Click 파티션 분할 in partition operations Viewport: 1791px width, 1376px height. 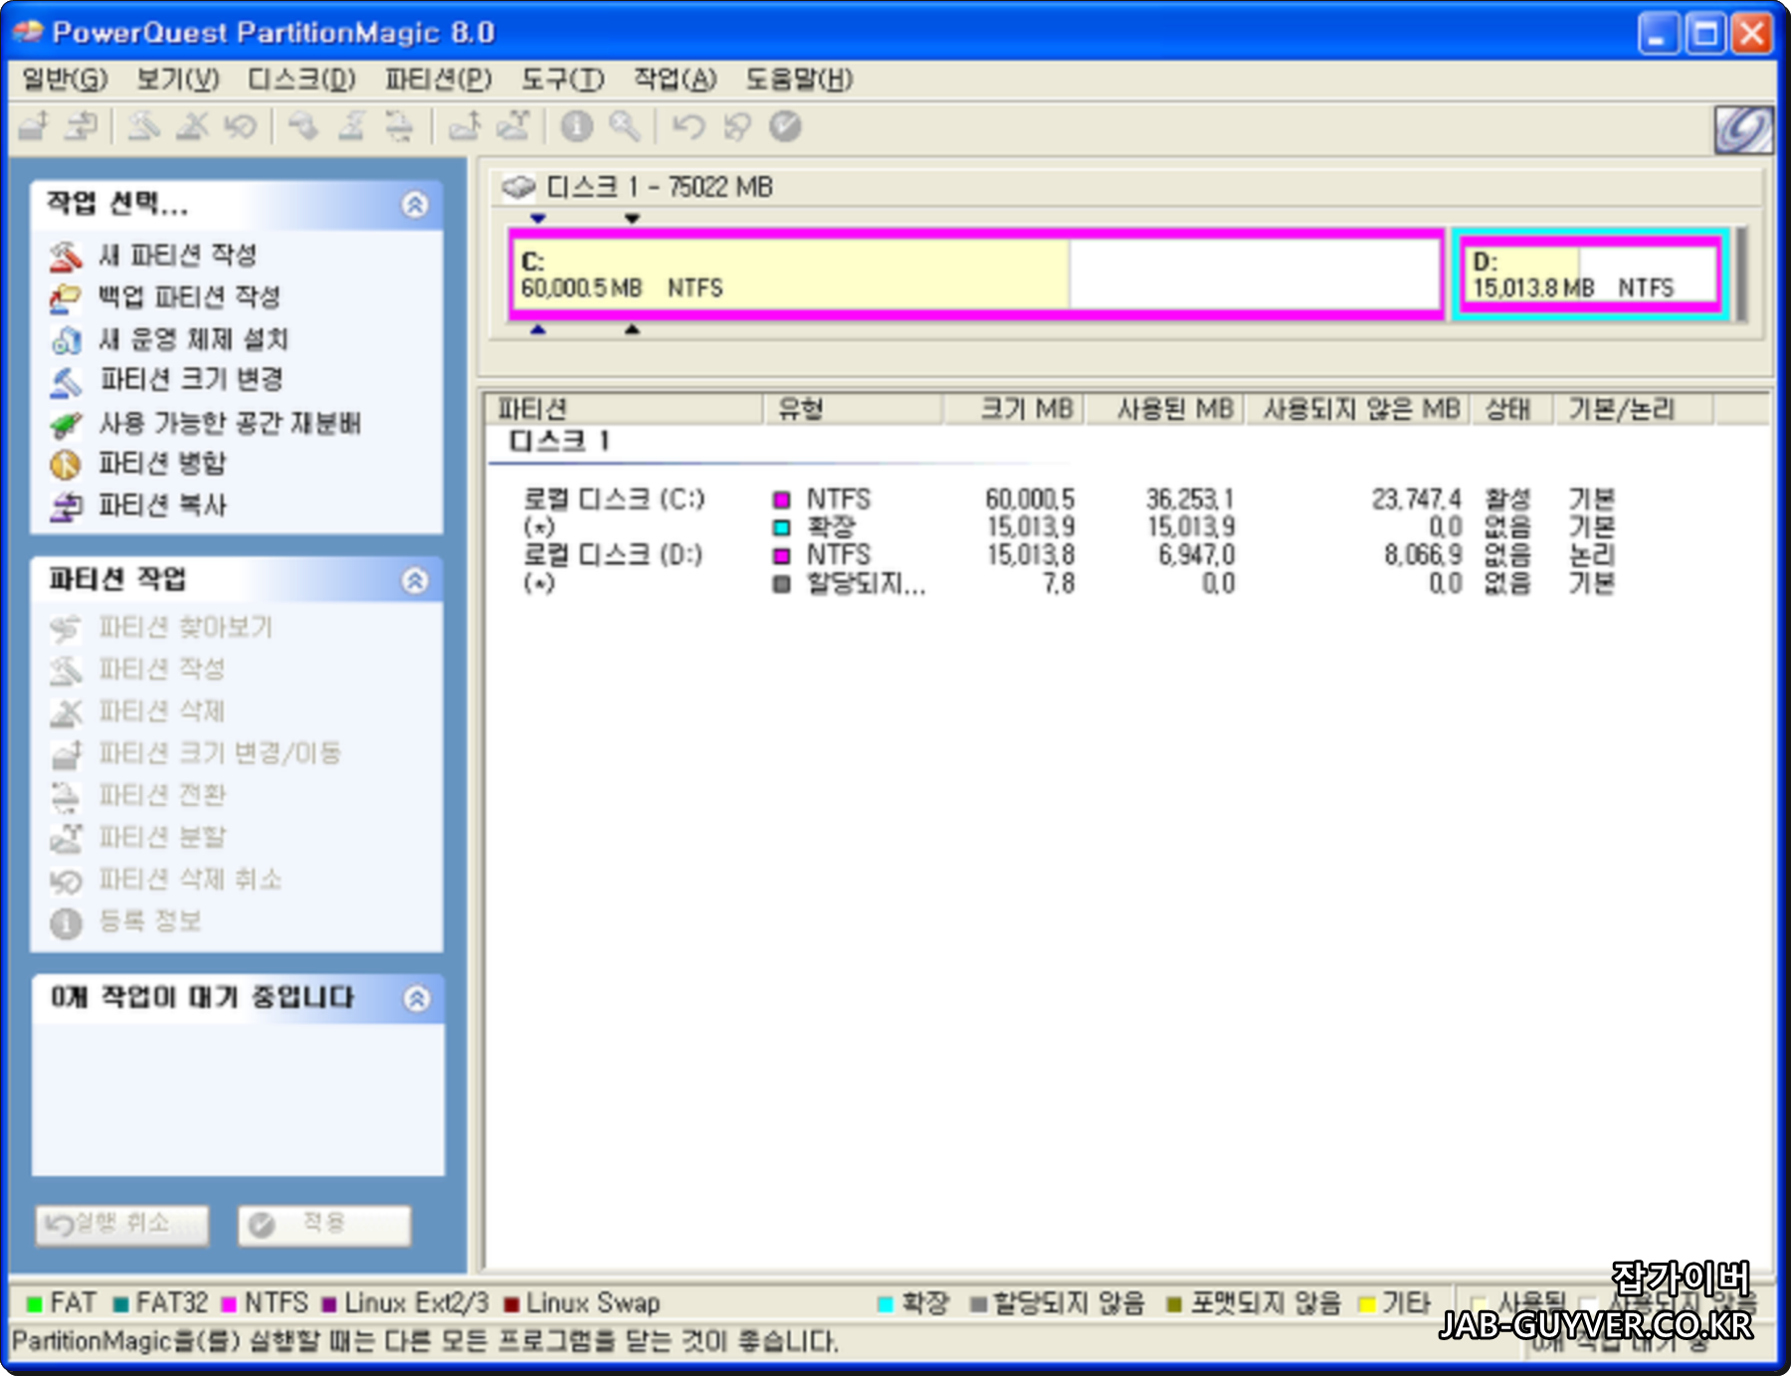point(162,838)
